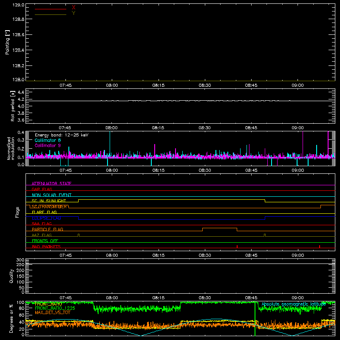The height and width of the screenshot is (340, 340).
Task: Click the 4.4 tick on Roll period axis
Action: 21,92
